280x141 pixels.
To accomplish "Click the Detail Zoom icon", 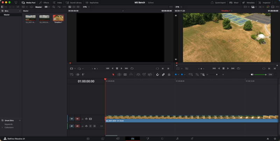I will [x=197, y=75].
